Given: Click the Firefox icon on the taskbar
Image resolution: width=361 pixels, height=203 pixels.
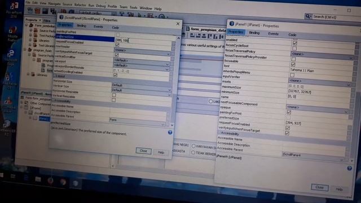Looking at the screenshot, I should pyautogui.click(x=50, y=181).
